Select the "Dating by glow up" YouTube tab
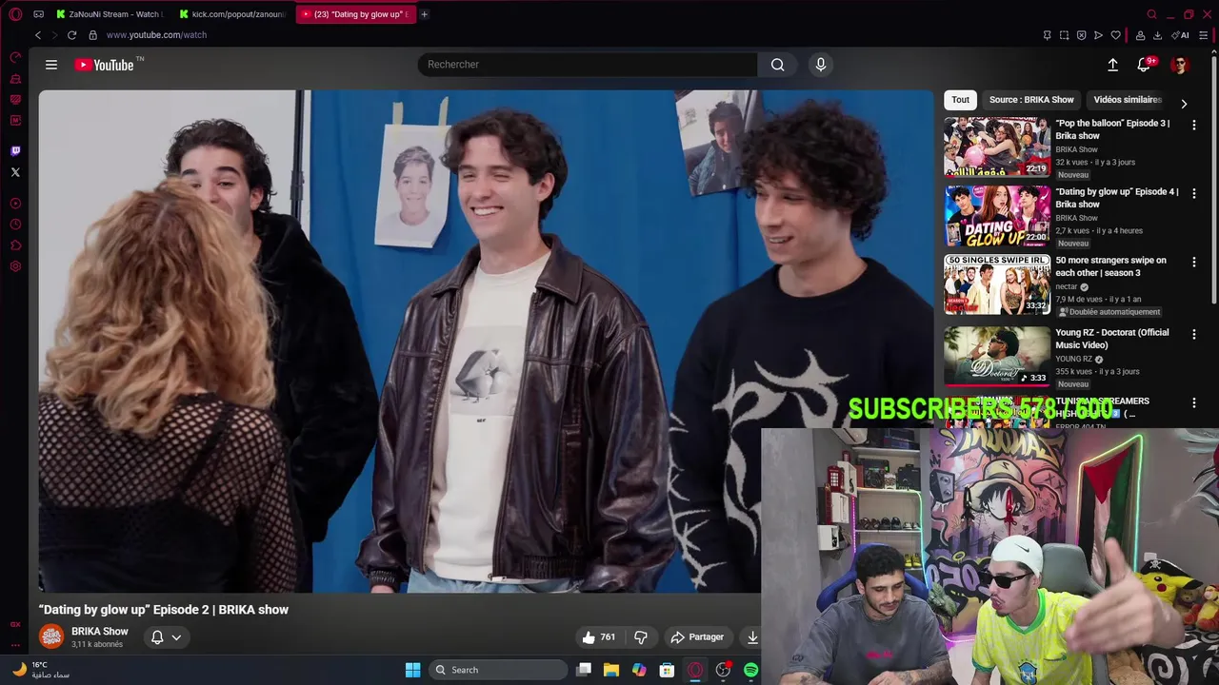The width and height of the screenshot is (1219, 685). point(354,14)
